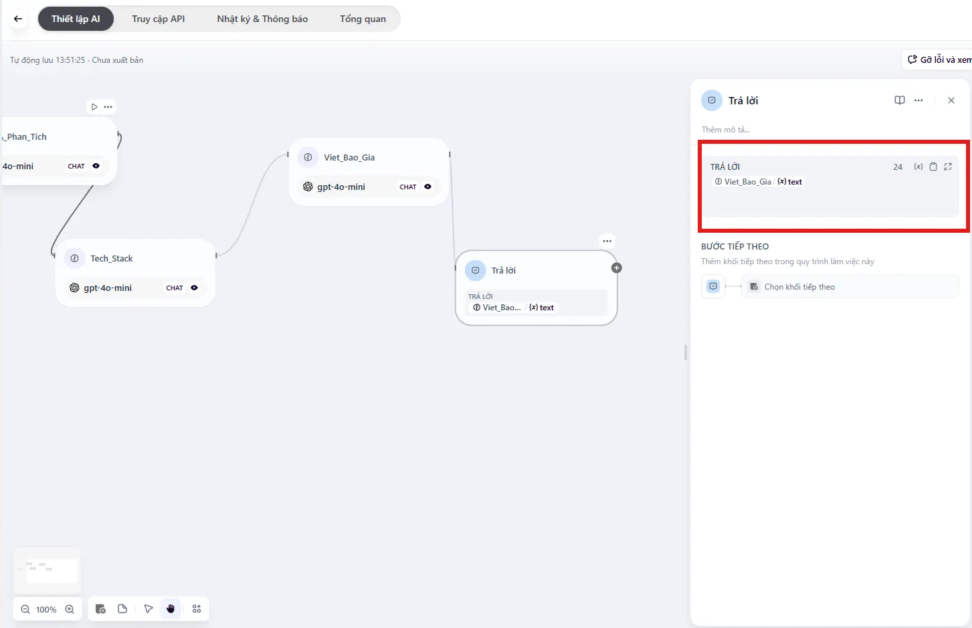
Task: Toggle the hand pan mode
Action: point(171,609)
